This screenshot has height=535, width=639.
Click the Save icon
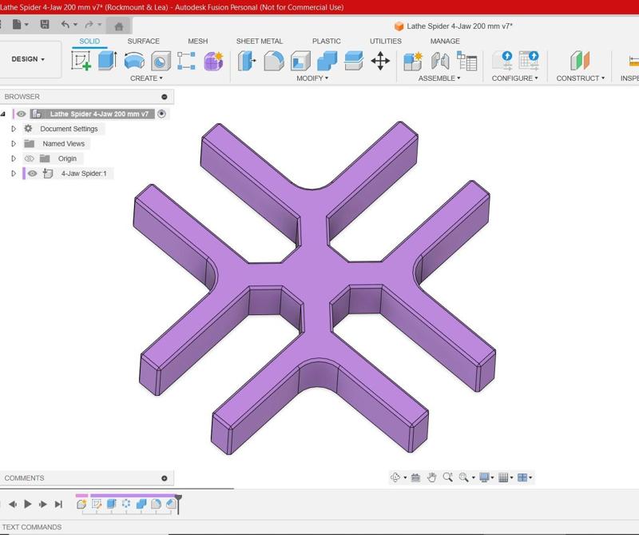[x=45, y=25]
